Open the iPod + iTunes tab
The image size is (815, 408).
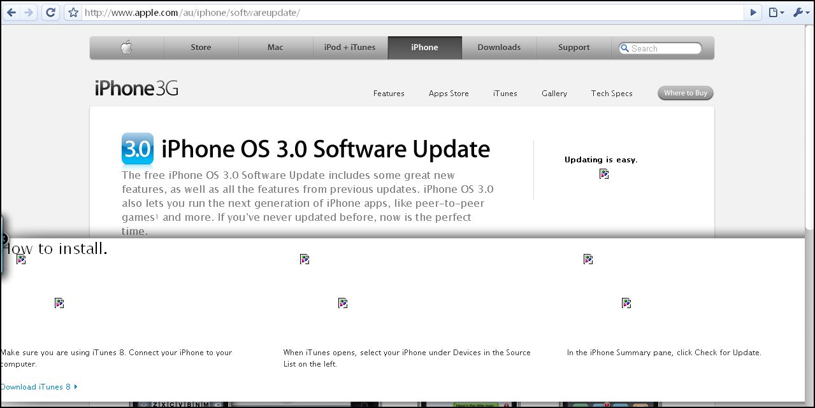(x=350, y=48)
